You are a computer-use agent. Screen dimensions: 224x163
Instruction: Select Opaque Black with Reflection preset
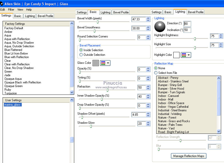tap(23, 82)
